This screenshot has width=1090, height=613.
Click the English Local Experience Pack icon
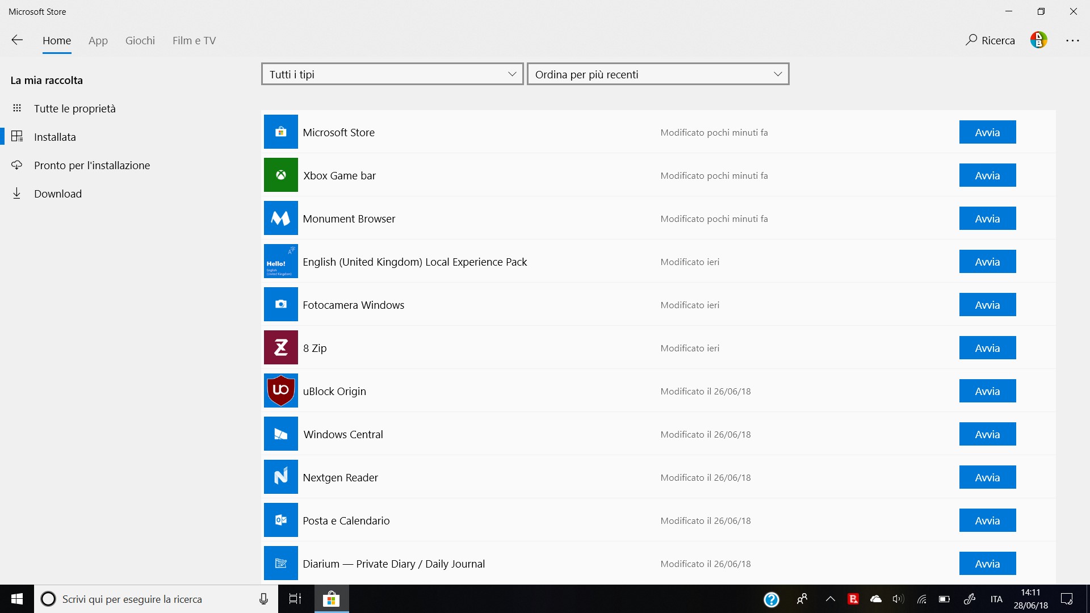280,261
